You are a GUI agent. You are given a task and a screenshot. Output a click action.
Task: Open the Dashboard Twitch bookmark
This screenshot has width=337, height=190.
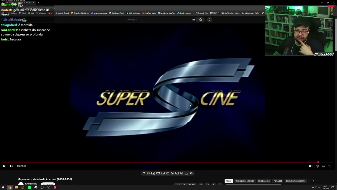[x=117, y=13]
